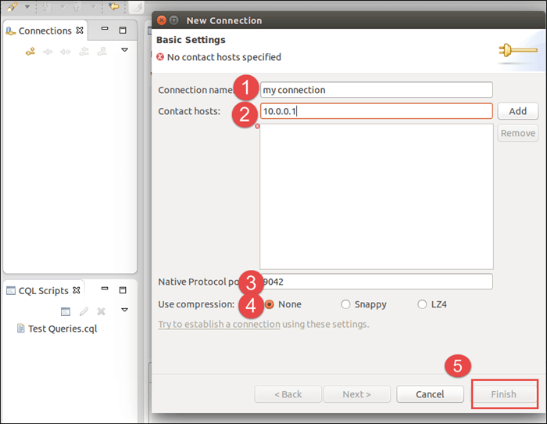Open Test Queries.cql script

point(61,329)
